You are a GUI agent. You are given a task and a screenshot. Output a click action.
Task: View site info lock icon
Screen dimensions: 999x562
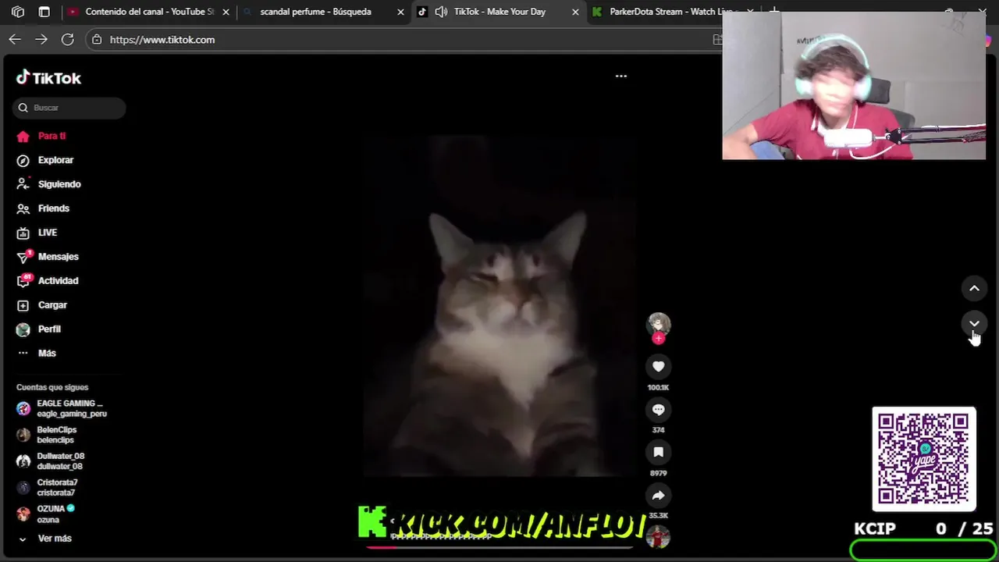(x=97, y=40)
